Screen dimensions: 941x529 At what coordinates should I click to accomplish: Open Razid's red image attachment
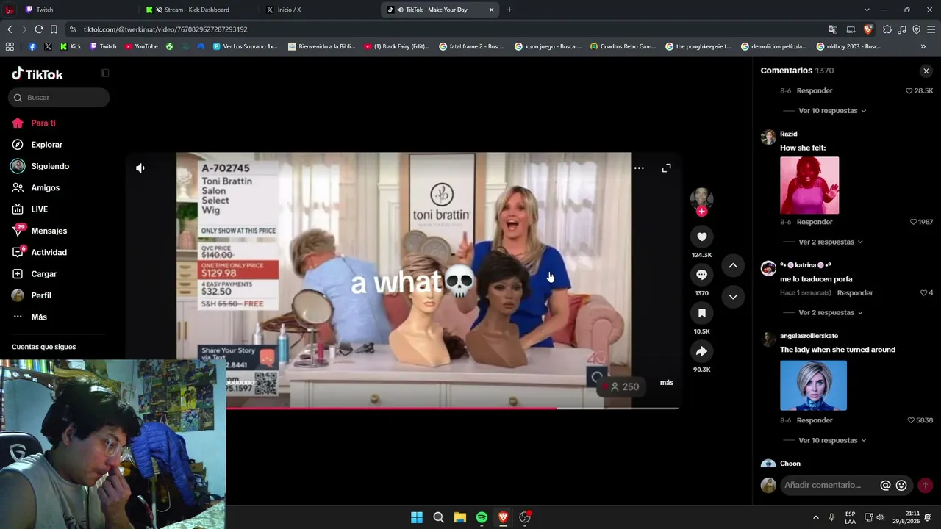point(809,185)
